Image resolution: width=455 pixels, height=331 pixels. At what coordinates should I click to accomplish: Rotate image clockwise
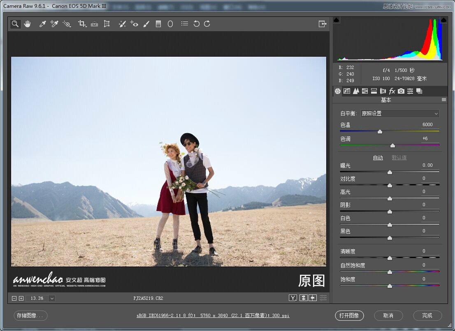click(207, 24)
